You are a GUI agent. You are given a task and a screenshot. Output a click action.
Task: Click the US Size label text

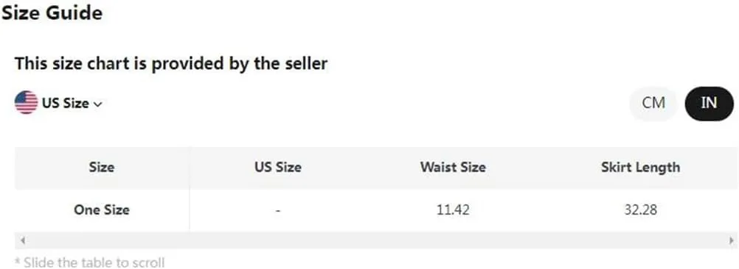[66, 103]
